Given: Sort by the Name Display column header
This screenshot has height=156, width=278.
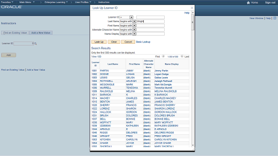Looking at the screenshot, I should click(x=172, y=64).
